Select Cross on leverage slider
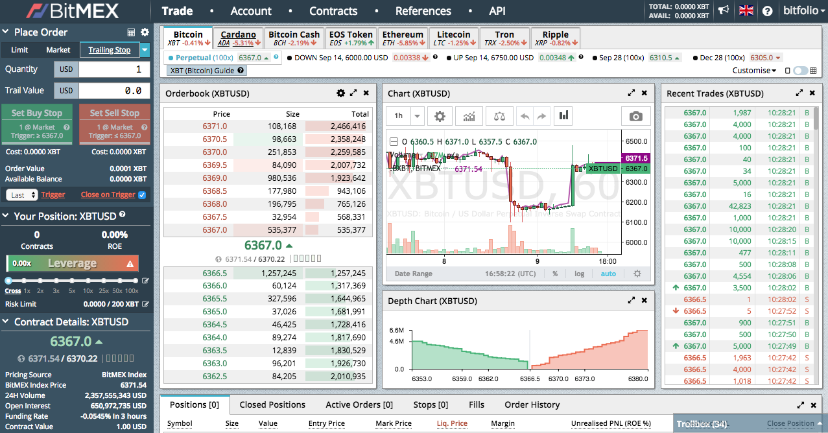This screenshot has height=433, width=828. pos(12,291)
